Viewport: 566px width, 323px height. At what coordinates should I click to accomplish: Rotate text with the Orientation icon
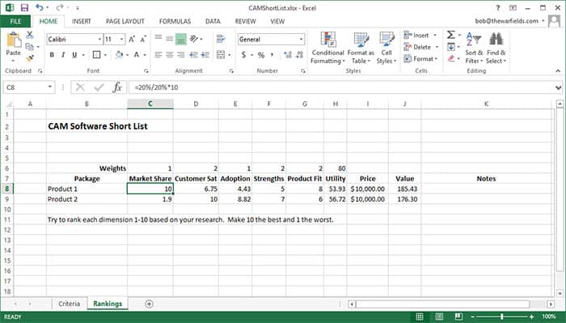coord(194,38)
